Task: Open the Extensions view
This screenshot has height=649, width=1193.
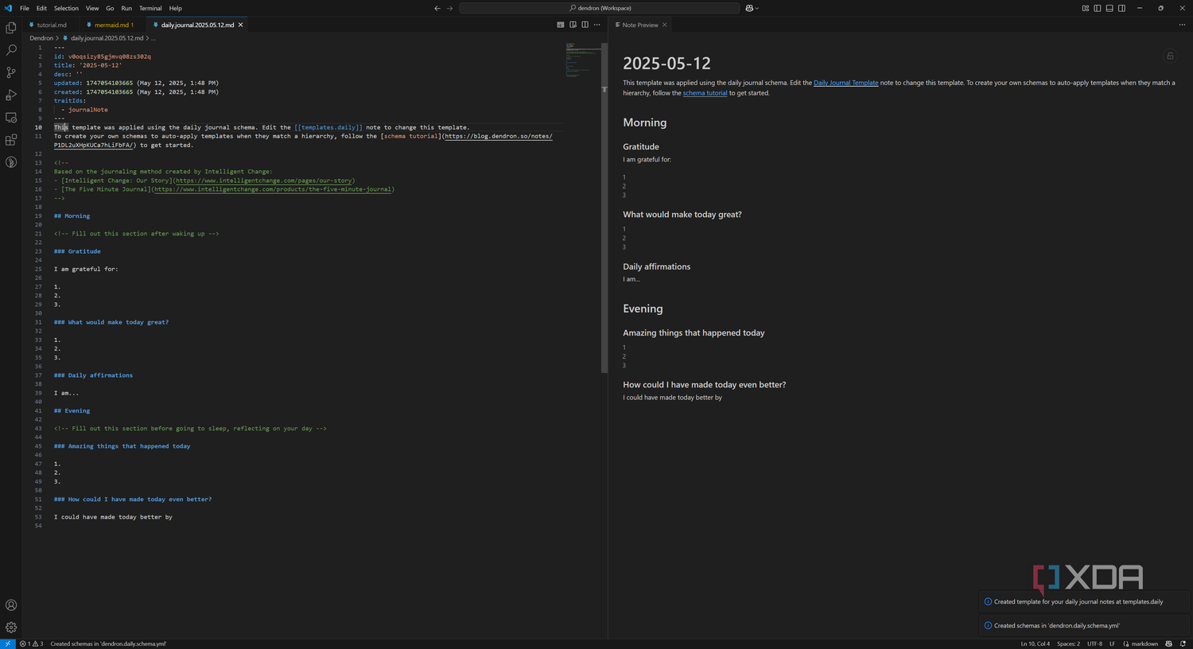Action: [11, 140]
